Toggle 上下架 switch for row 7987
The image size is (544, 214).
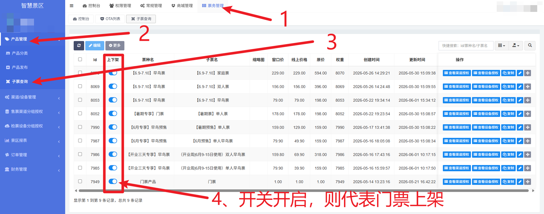[113, 141]
